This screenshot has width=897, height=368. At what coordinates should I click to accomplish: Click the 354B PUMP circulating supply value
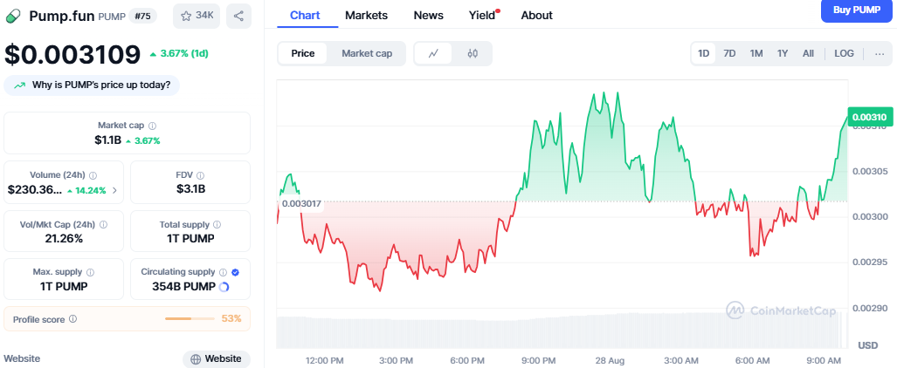[x=183, y=287]
